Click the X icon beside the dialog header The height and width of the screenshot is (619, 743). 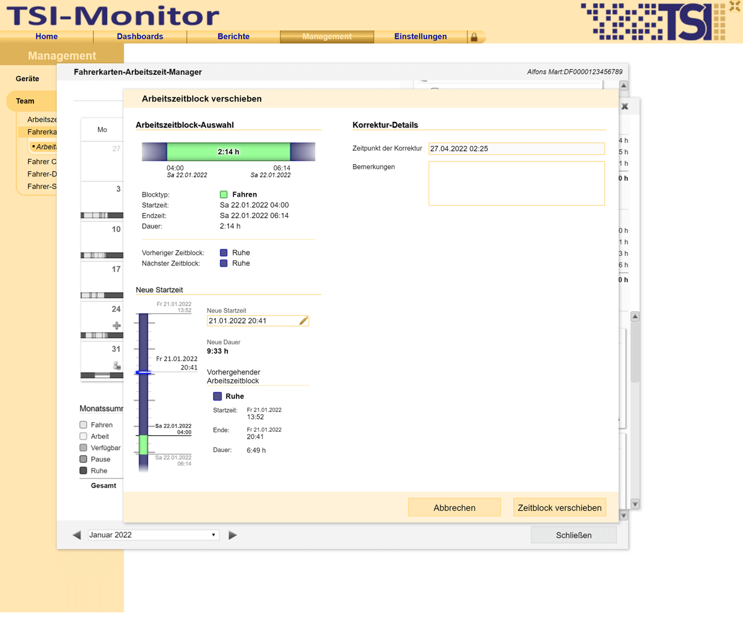point(625,106)
